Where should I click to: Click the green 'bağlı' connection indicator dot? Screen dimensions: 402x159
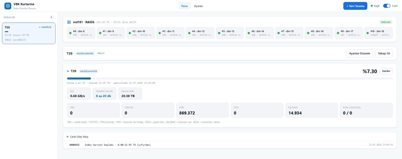pos(372,6)
